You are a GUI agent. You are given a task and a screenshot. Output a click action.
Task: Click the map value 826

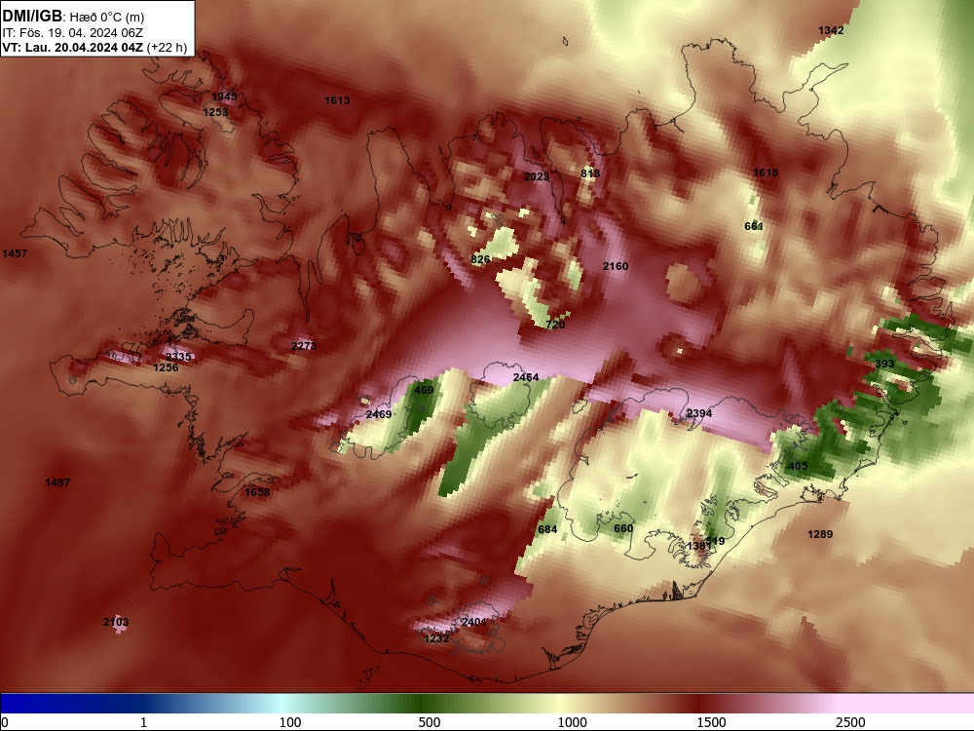coord(480,260)
